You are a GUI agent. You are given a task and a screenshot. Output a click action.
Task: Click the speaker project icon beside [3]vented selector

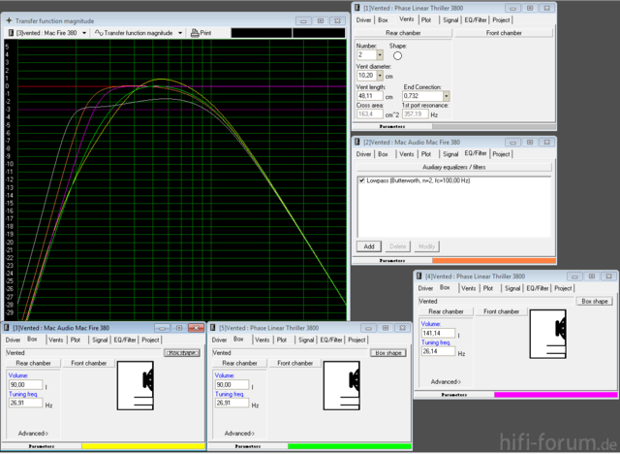(x=11, y=33)
